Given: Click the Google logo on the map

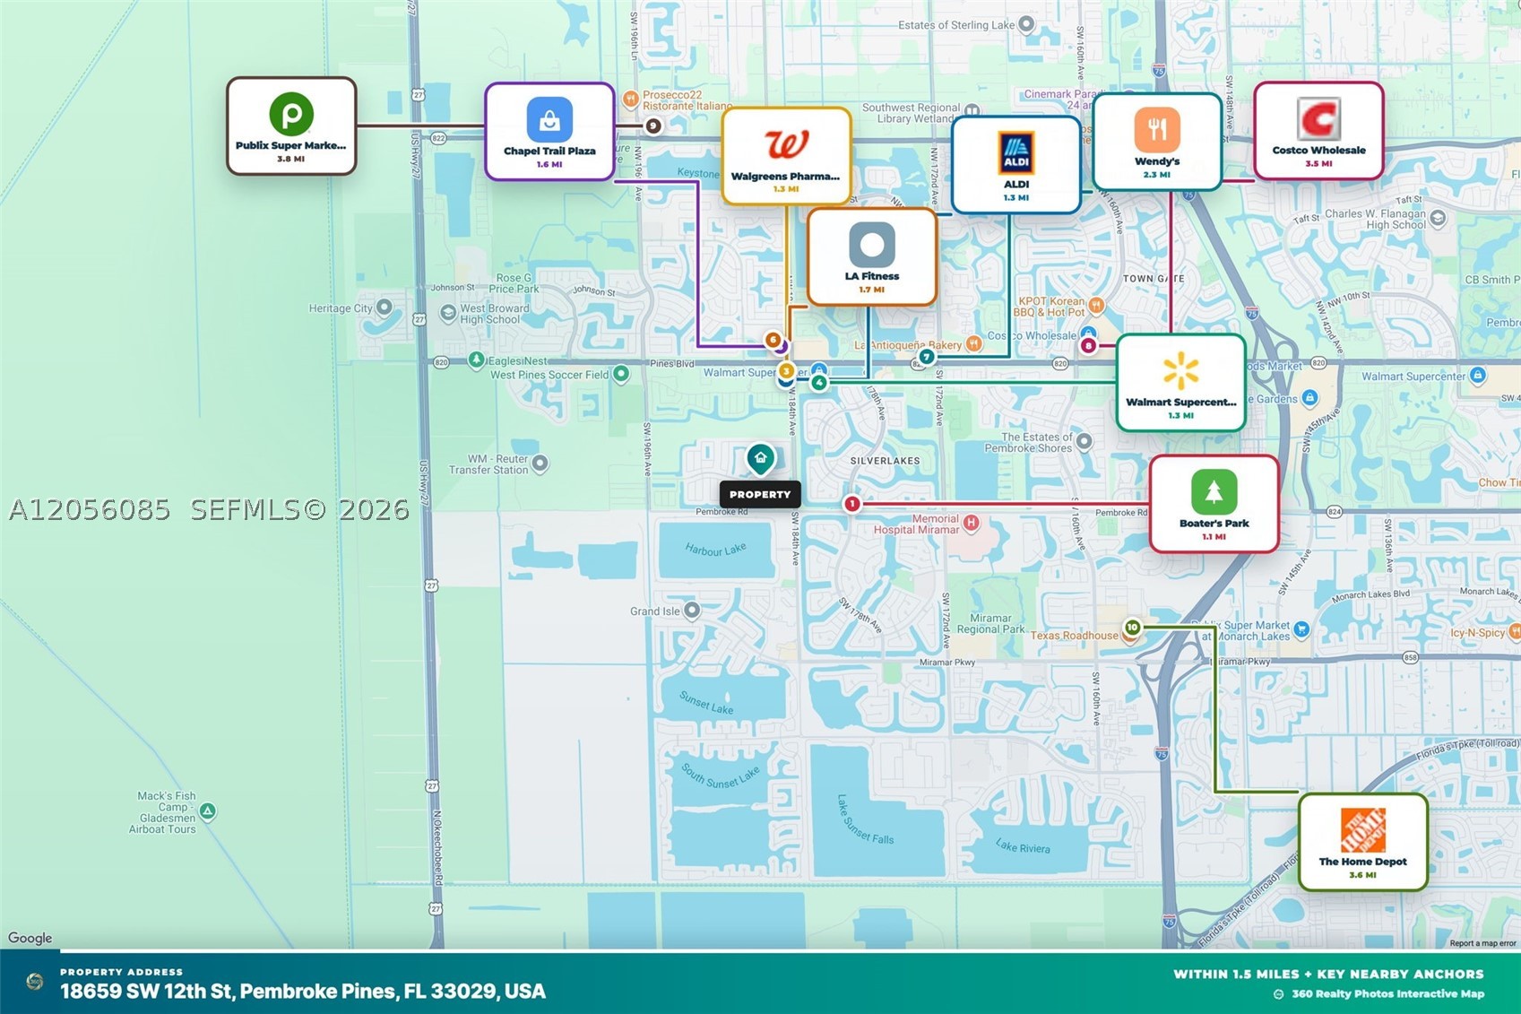Looking at the screenshot, I should 30,938.
